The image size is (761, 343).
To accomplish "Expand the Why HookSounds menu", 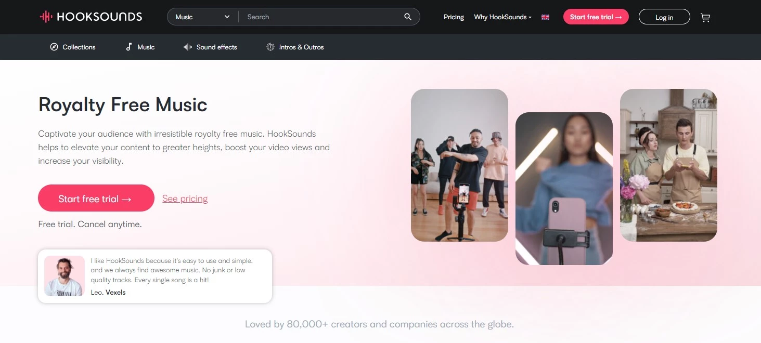I will (502, 17).
